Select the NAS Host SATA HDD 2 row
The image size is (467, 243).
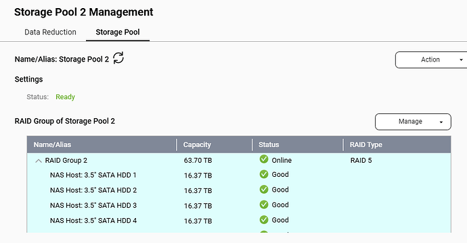pos(239,190)
